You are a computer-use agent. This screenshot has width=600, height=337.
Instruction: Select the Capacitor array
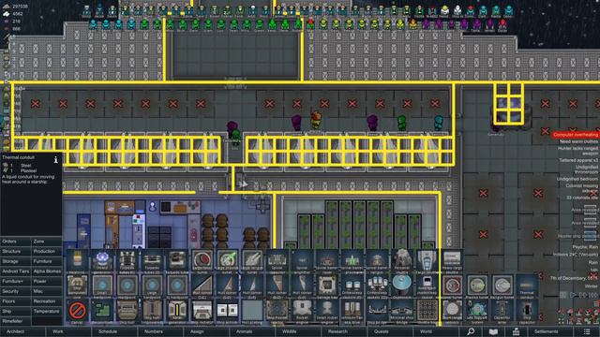502,312
